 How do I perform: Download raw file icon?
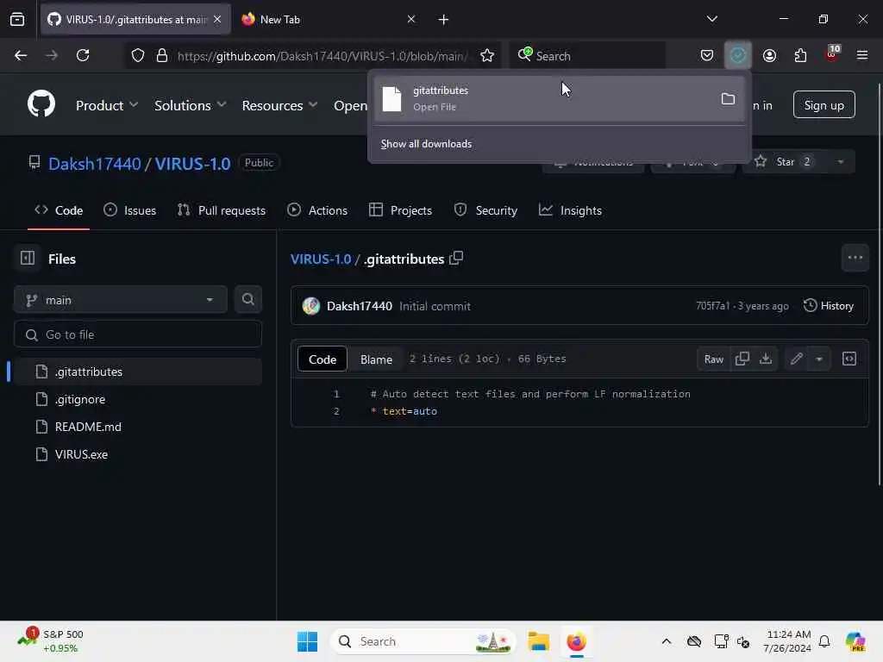tap(766, 359)
